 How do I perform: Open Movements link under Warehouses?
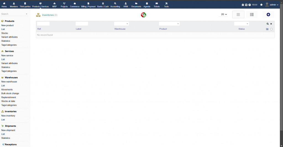(x=7, y=90)
